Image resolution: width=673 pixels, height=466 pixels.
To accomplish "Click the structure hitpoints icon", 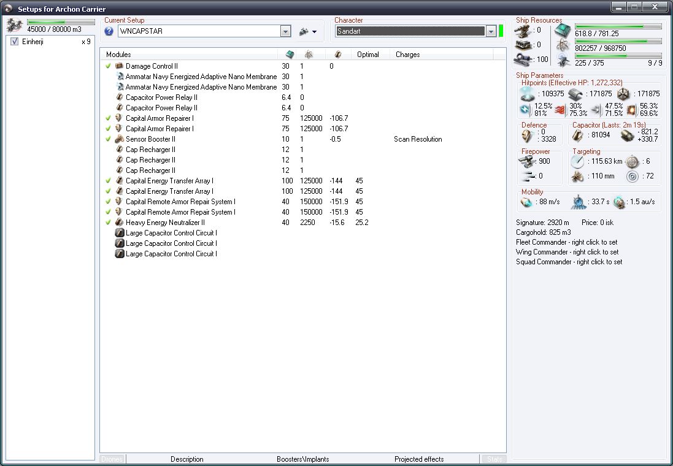I will click(623, 94).
